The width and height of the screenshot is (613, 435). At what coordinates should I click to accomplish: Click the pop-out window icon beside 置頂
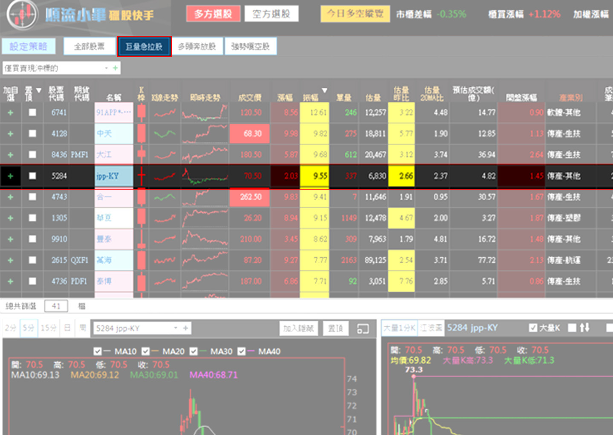[363, 328]
